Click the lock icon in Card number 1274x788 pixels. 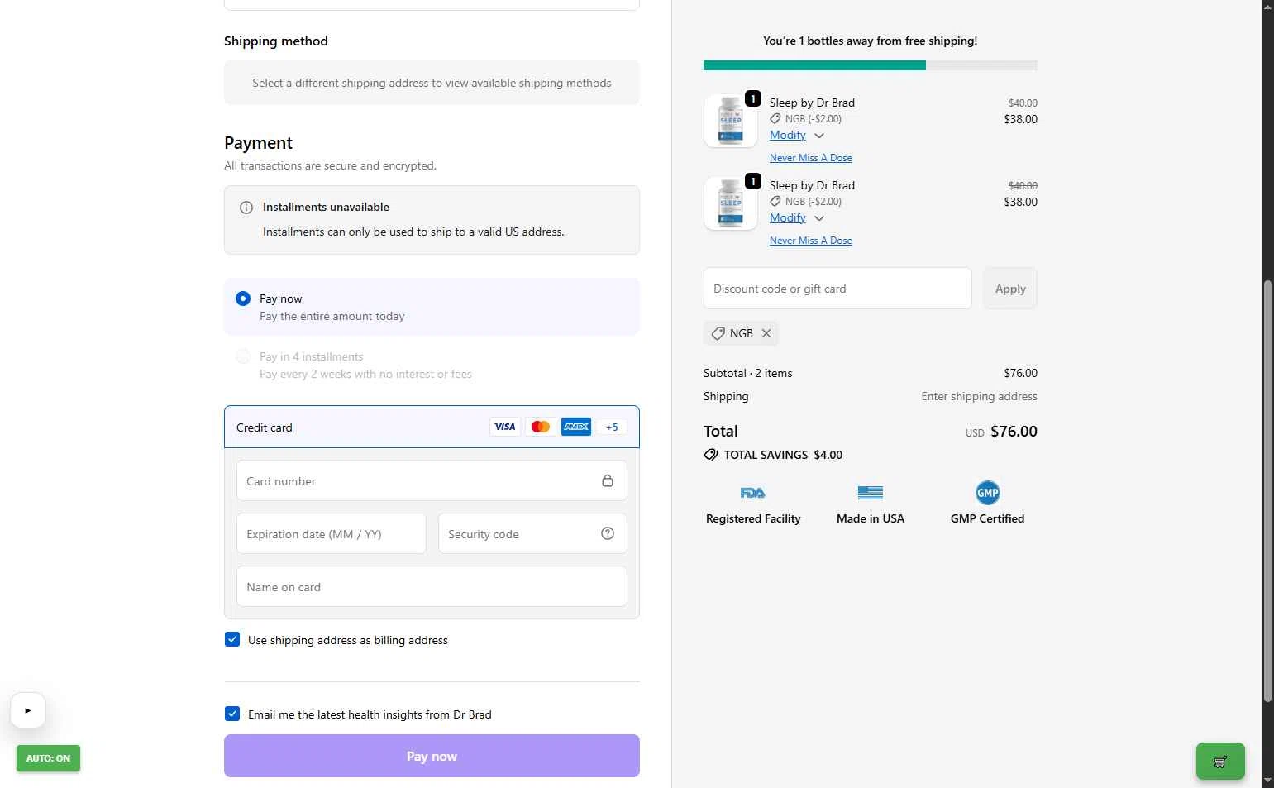[608, 480]
